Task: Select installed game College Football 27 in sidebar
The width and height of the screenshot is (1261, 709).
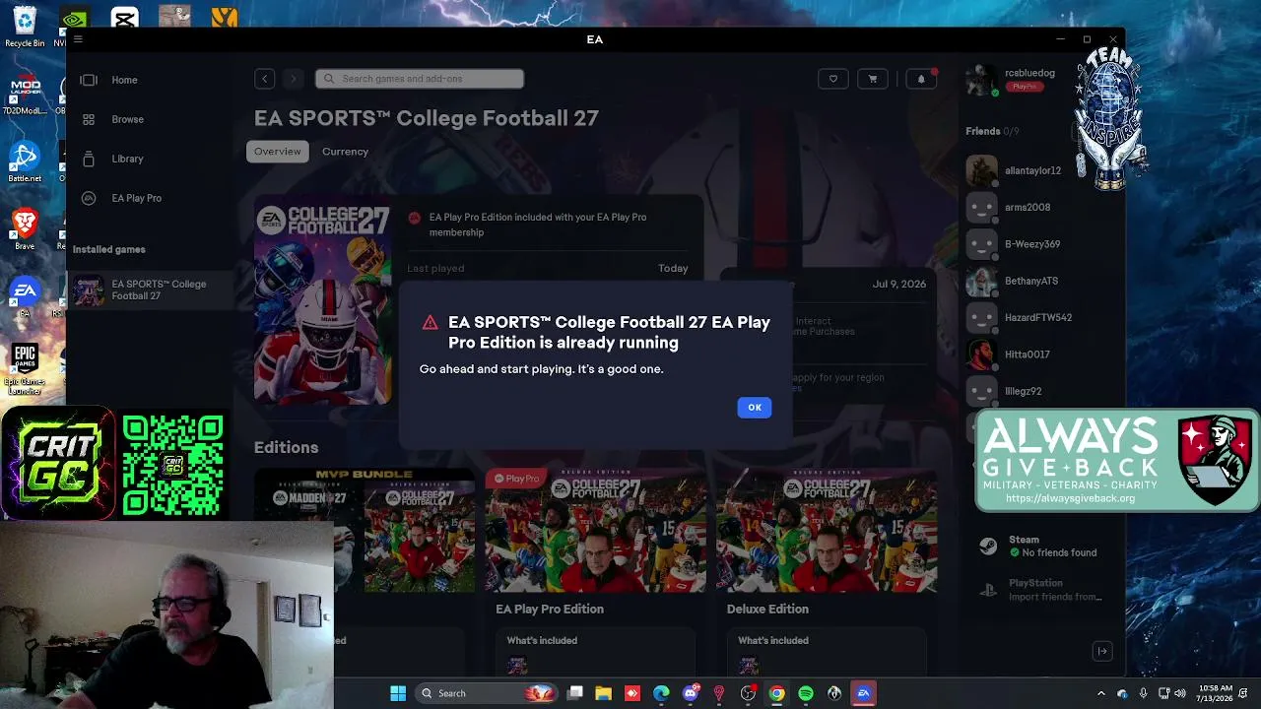Action: click(x=150, y=290)
